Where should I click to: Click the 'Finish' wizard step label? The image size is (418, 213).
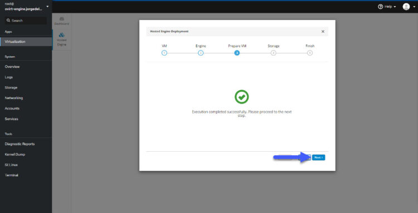pyautogui.click(x=310, y=46)
